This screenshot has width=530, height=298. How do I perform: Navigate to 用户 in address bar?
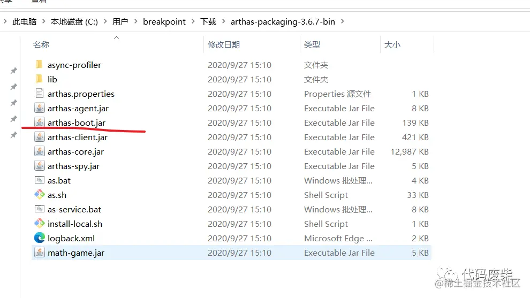(x=120, y=21)
